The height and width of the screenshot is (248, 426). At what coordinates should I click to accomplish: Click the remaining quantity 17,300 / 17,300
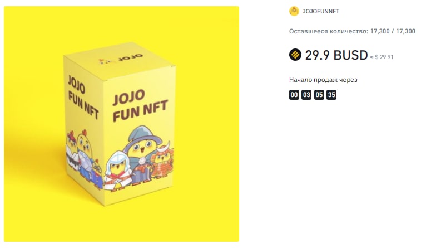(392, 31)
